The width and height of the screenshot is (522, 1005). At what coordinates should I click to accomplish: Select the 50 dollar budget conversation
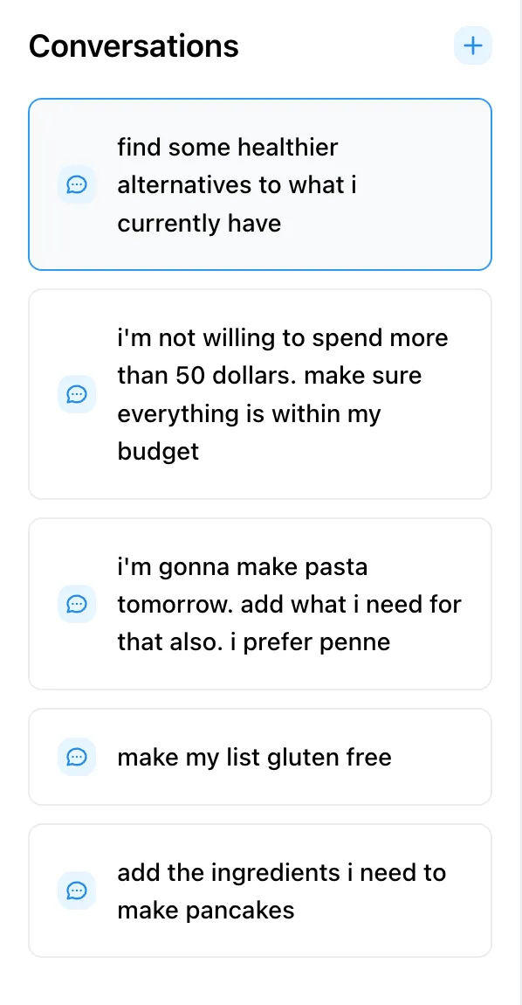(x=259, y=394)
